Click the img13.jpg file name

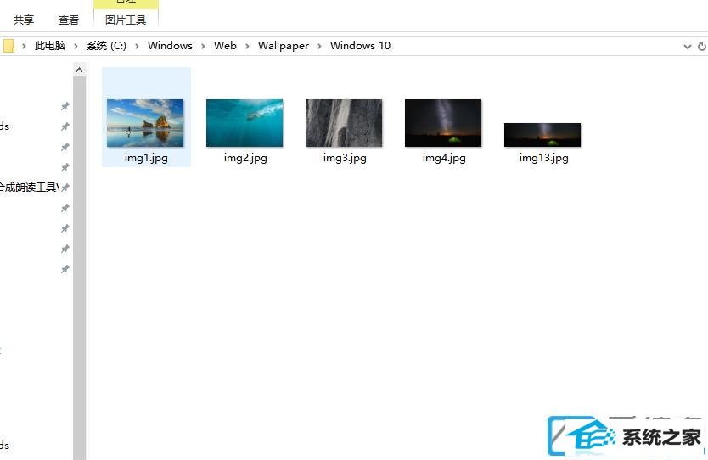click(543, 158)
